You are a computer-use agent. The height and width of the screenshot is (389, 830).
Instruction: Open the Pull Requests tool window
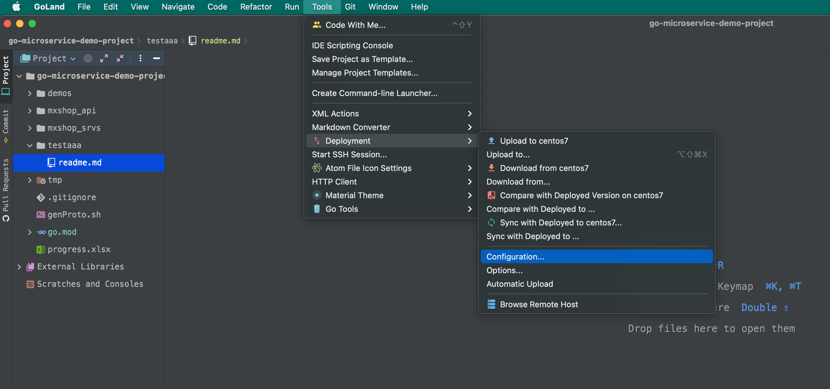pos(6,189)
